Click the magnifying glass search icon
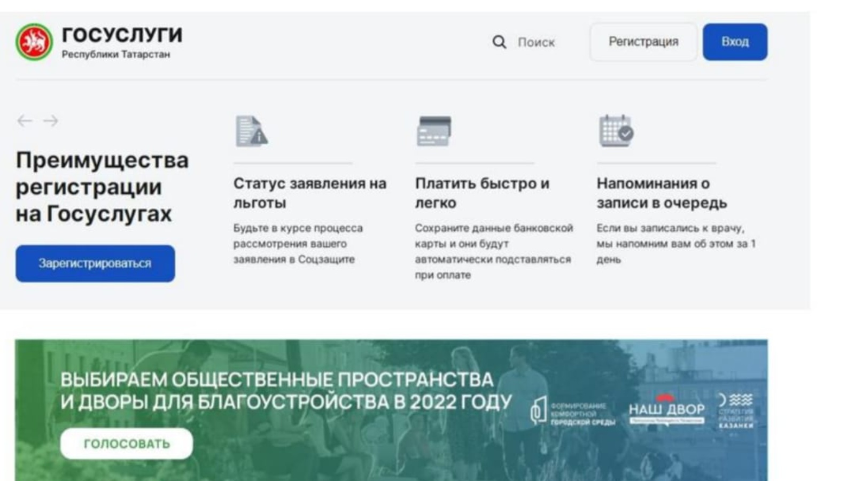 point(499,42)
